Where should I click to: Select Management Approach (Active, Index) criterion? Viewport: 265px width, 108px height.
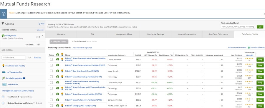(18, 91)
